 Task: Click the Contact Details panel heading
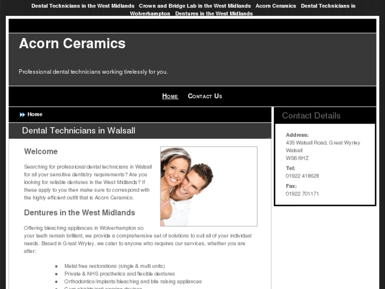[x=311, y=116]
